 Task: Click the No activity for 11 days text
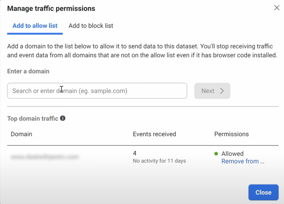coord(159,161)
